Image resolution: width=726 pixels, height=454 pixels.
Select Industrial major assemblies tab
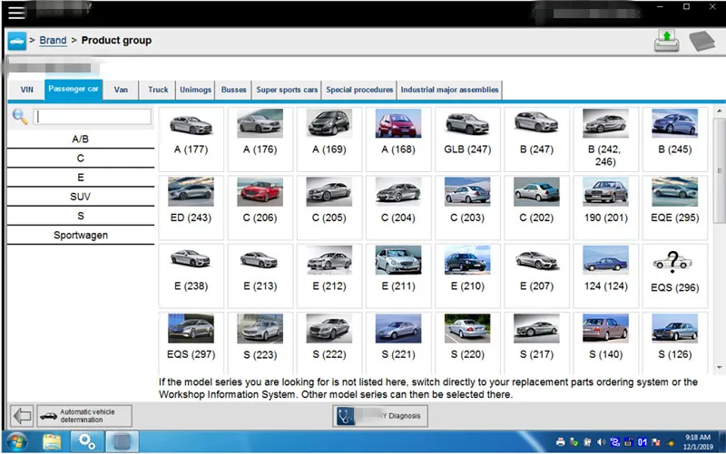pos(449,90)
